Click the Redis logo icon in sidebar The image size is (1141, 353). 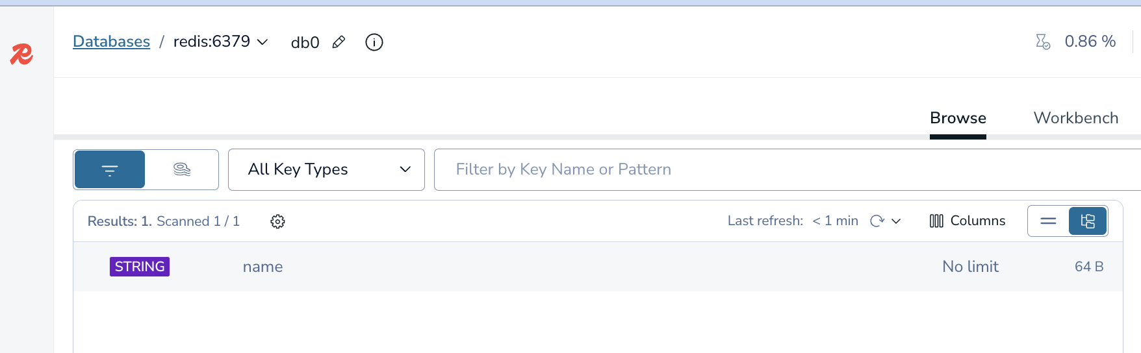point(21,54)
